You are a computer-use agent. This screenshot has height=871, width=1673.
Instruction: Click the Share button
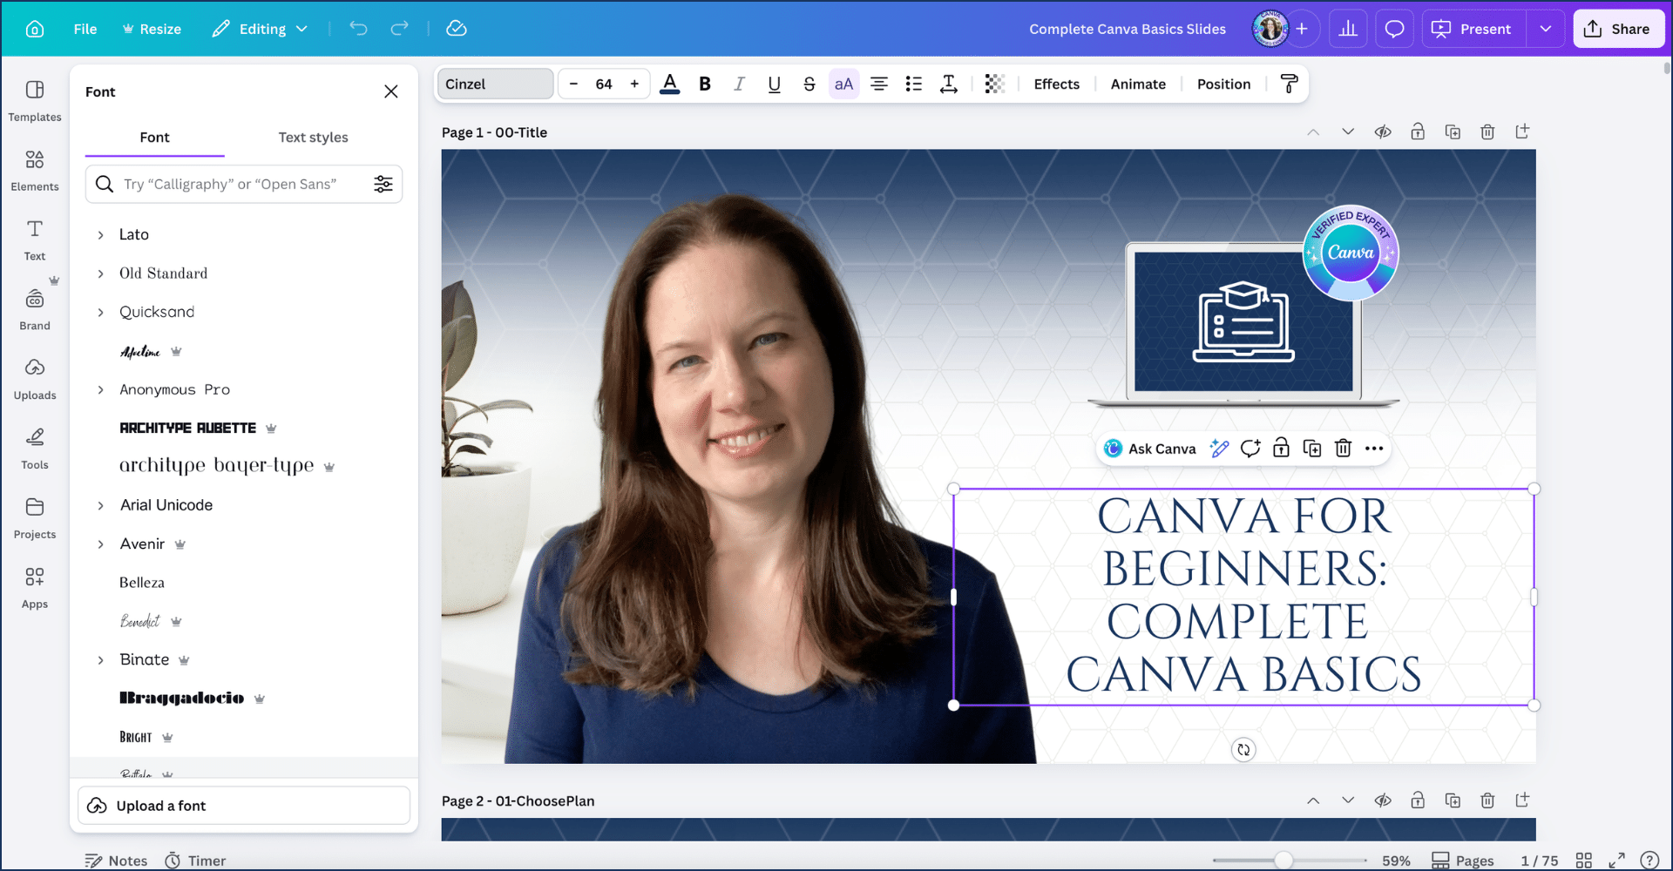(x=1618, y=29)
